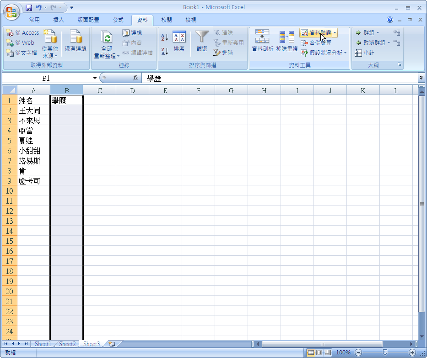The width and height of the screenshot is (427, 358).
Task: Import data from Access
Action: click(x=23, y=33)
